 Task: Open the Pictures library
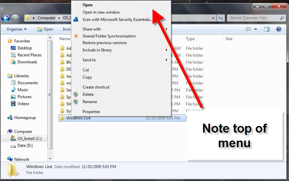point(24,97)
